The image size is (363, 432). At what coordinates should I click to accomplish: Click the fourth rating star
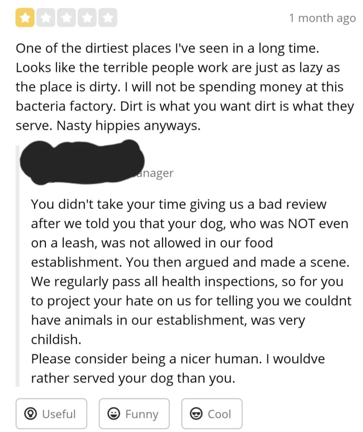point(87,19)
